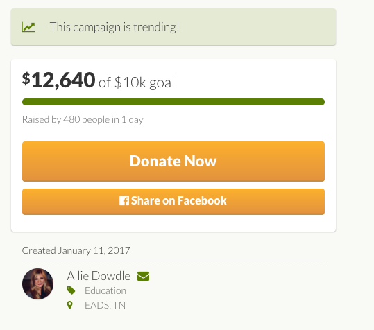Click the EADS, TN location text

[x=105, y=305]
